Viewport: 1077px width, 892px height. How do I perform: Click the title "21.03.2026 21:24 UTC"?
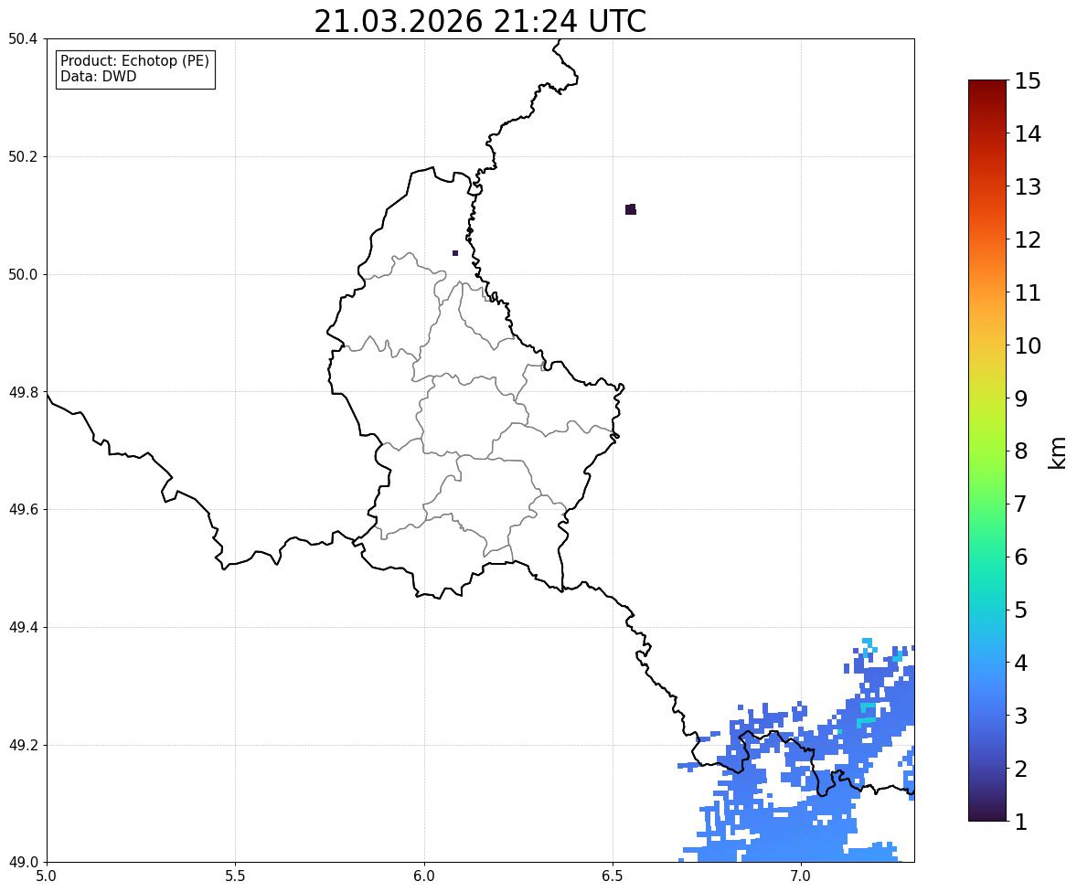(480, 21)
